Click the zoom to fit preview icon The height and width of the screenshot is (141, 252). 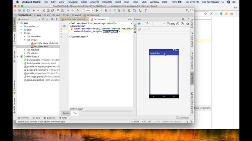tap(182, 24)
